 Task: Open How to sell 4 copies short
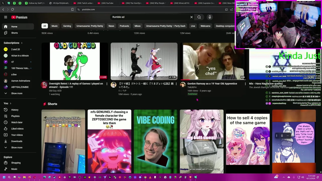[248, 142]
